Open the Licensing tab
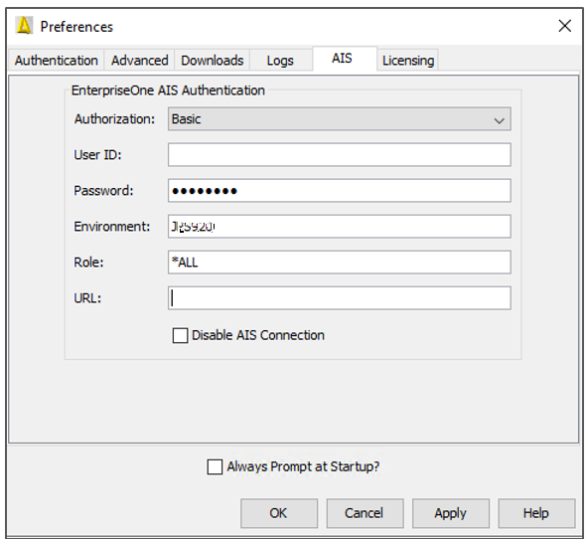This screenshot has height=541, width=588. click(x=408, y=60)
